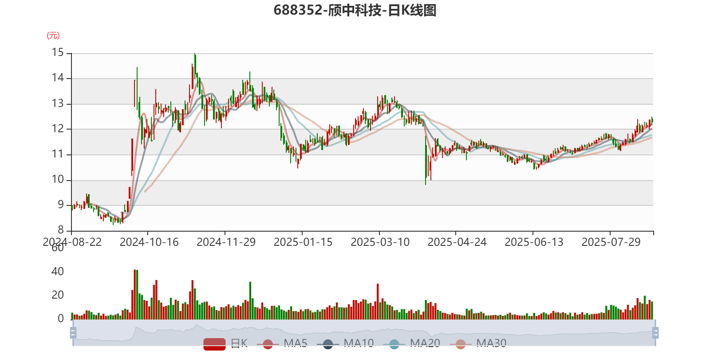Toggle the 日K candlestick series in legend
This screenshot has height=355, width=710.
(x=225, y=344)
